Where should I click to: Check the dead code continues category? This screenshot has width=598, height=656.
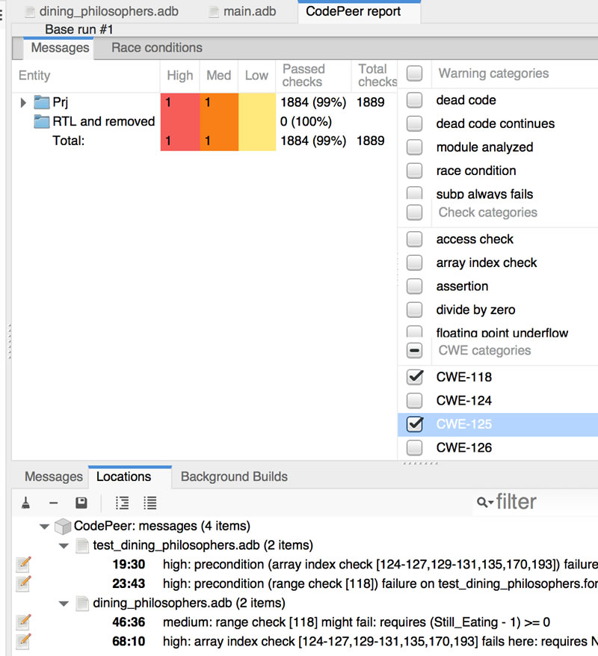click(414, 123)
